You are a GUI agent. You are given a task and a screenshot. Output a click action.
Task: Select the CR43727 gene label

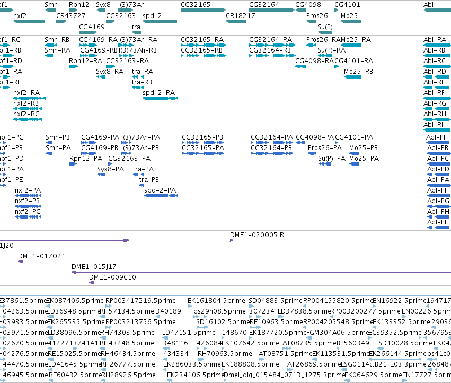[71, 16]
